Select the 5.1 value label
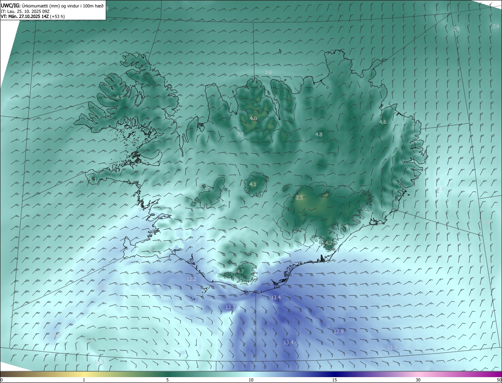Viewport: 502px width, 383px height. click(x=93, y=179)
